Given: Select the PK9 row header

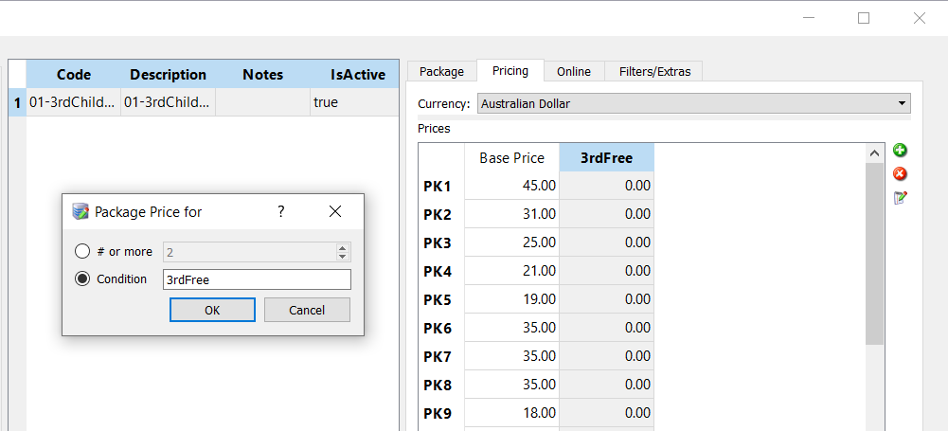Looking at the screenshot, I should (442, 413).
